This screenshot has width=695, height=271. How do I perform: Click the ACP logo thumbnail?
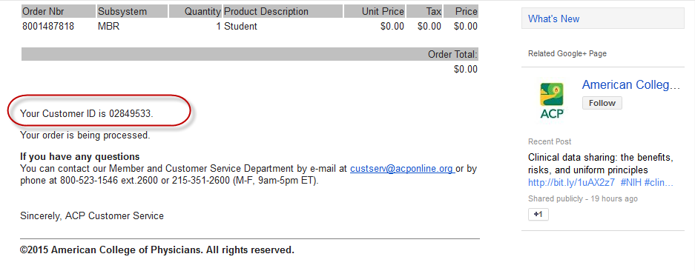552,101
